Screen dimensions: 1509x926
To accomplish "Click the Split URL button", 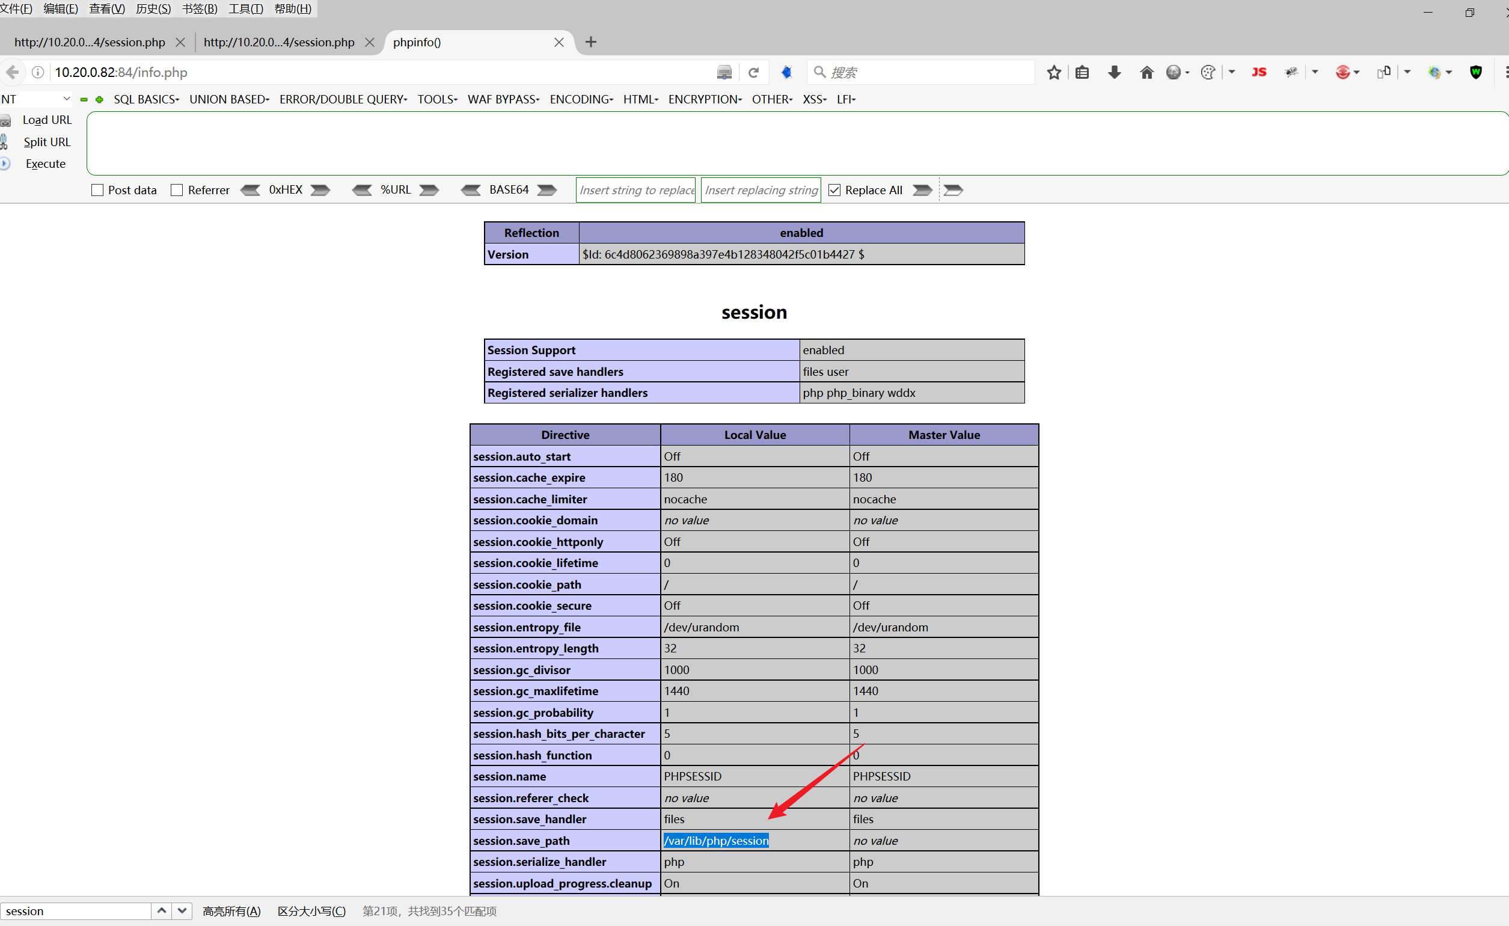I will click(x=46, y=142).
